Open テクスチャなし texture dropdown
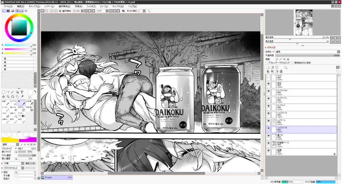342x184 pixels. [x=13, y=168]
